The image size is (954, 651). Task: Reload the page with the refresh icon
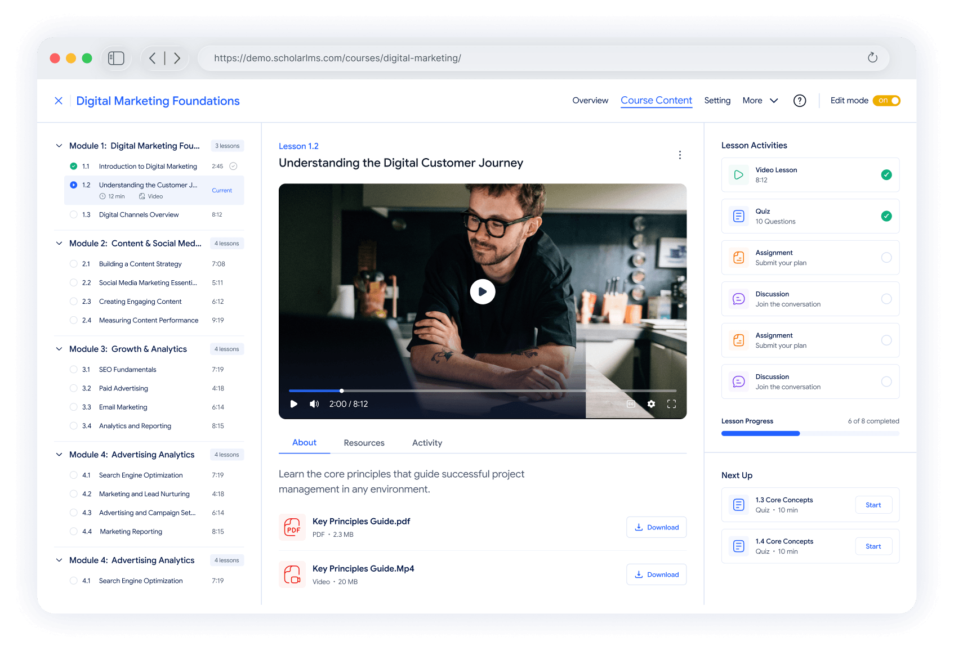872,57
